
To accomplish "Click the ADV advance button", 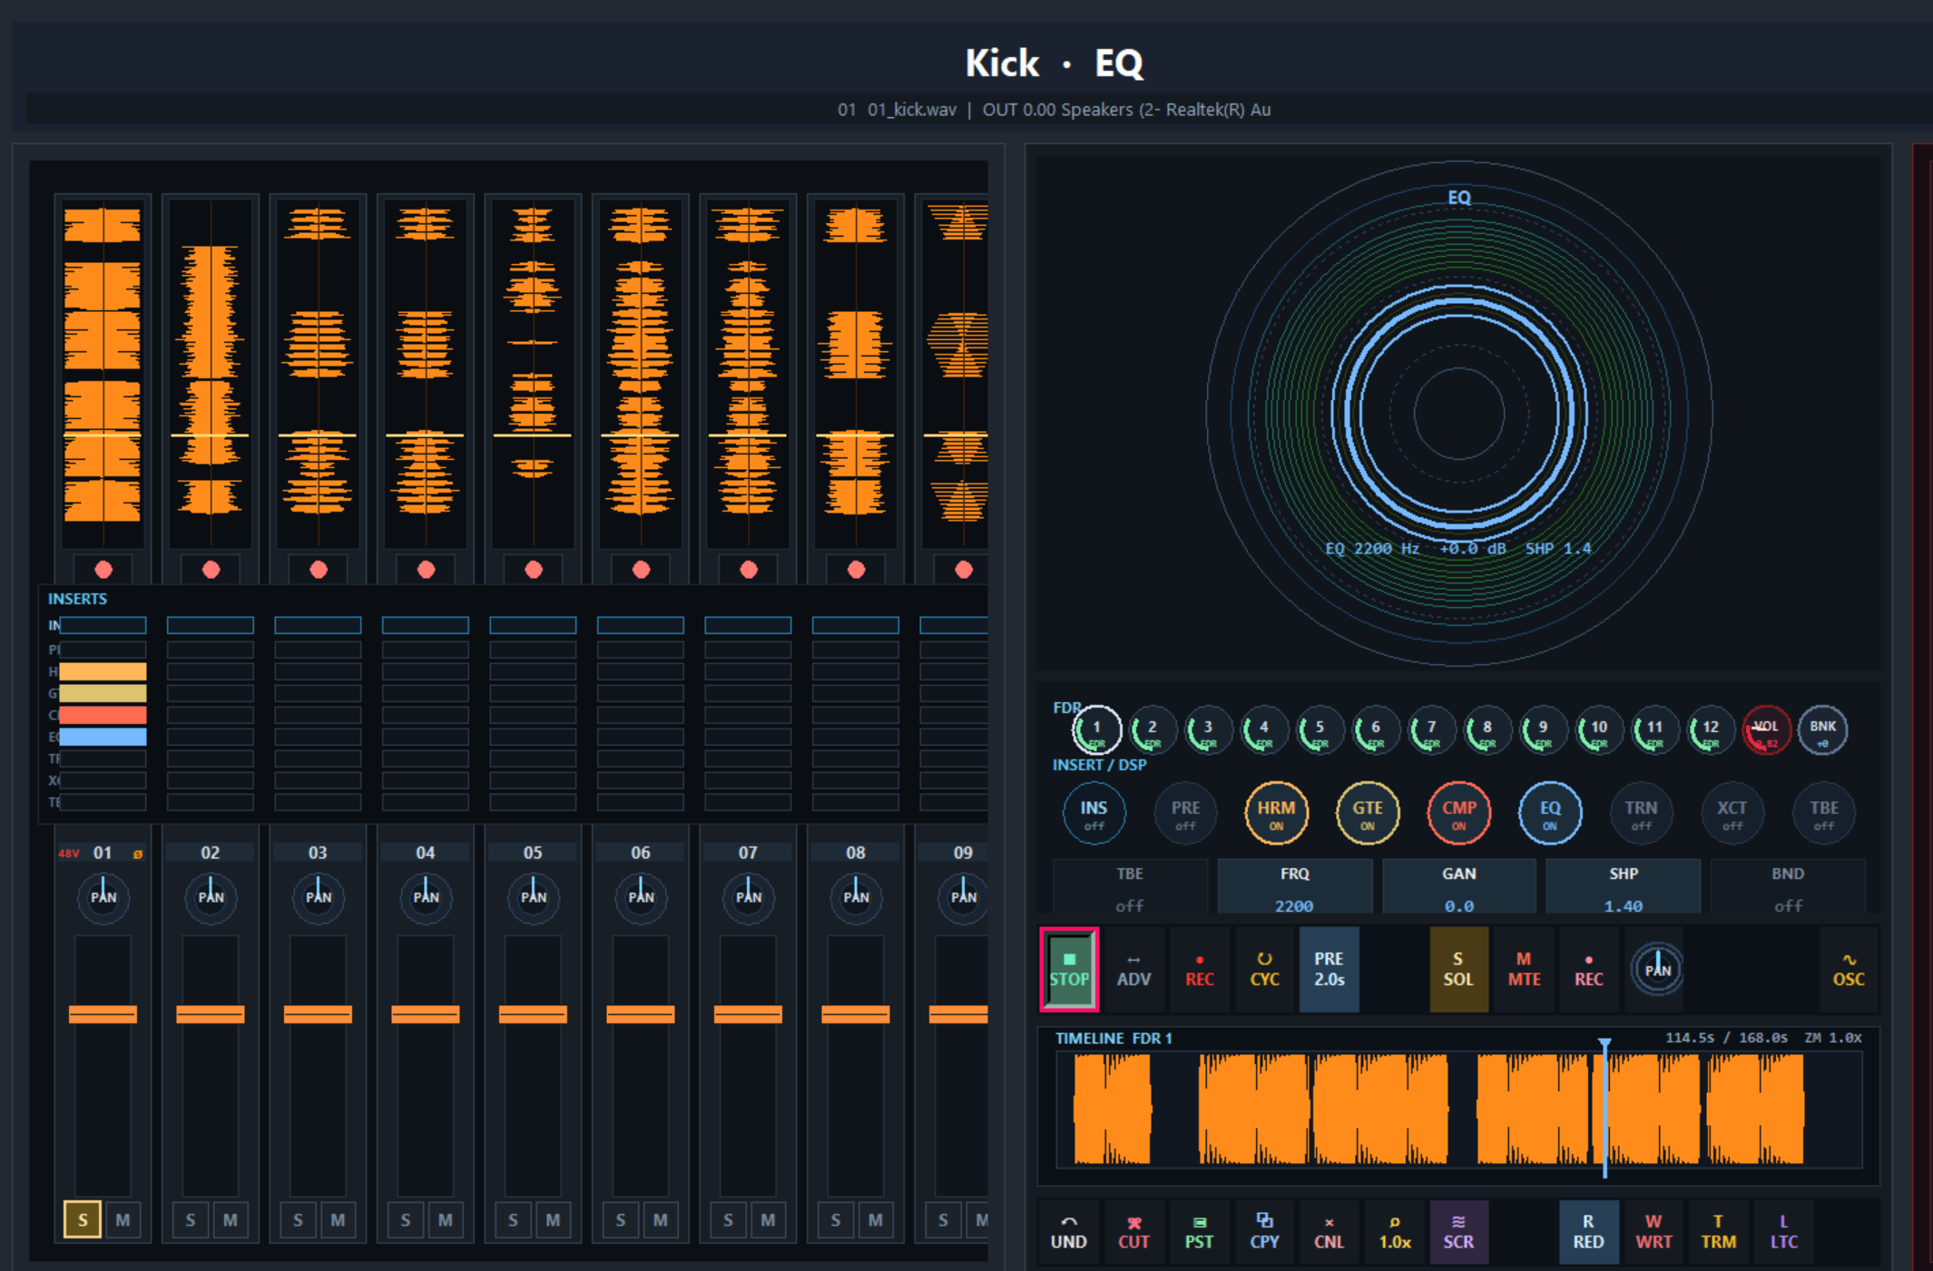I will (x=1133, y=969).
